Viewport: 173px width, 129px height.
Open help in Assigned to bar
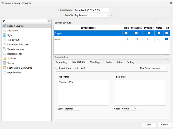[166, 57]
